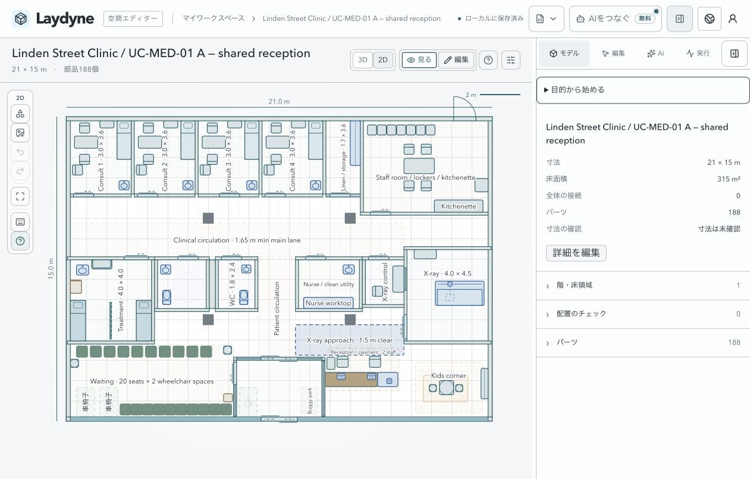750x479 pixels.
Task: Open the AI tab in side panel
Action: [x=655, y=54]
